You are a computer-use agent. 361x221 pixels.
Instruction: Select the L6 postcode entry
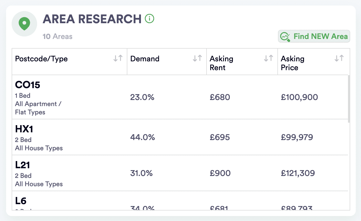pos(21,201)
